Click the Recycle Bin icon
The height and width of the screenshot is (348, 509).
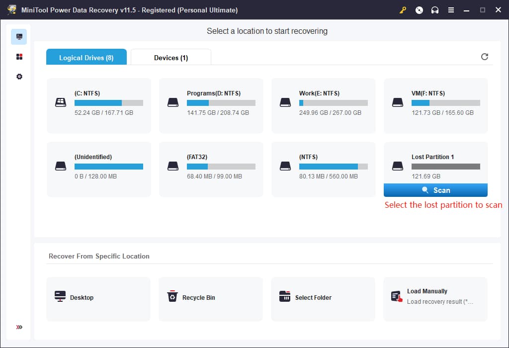[172, 297]
